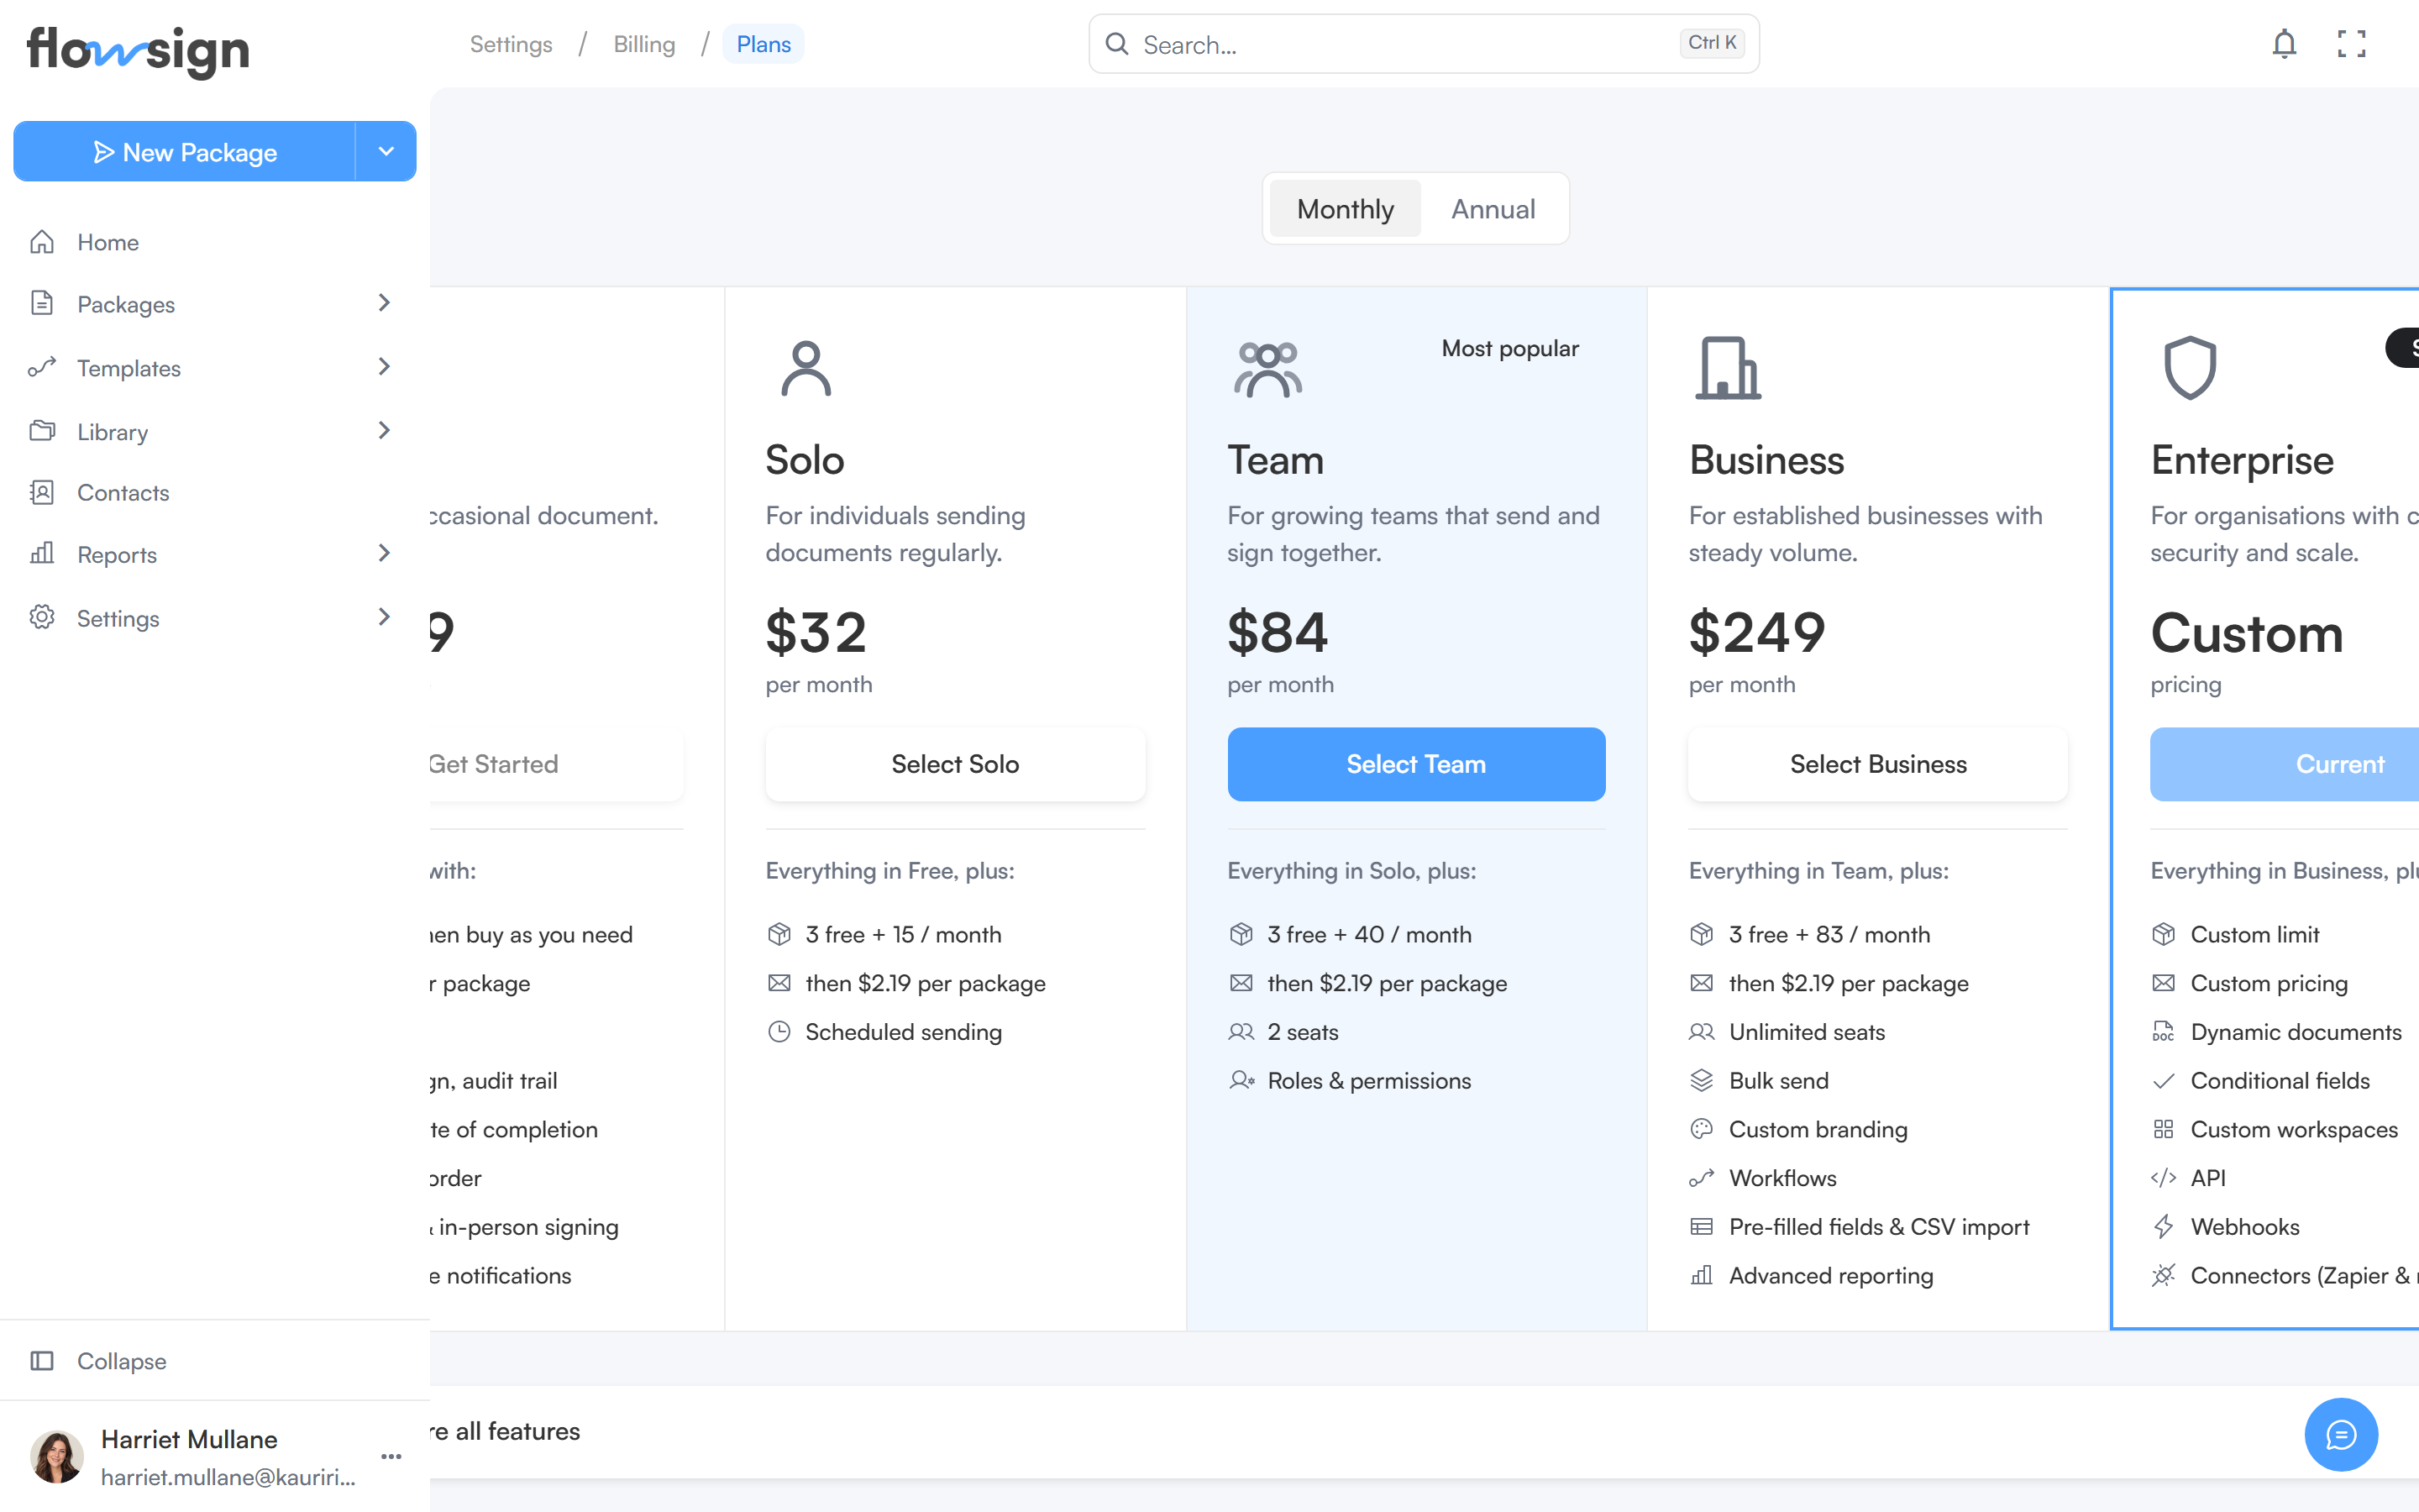Click the Home sidebar icon
This screenshot has width=2419, height=1512.
click(42, 242)
